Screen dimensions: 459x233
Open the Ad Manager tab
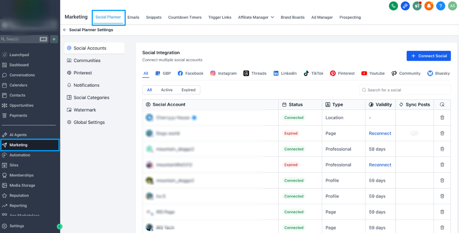click(322, 17)
